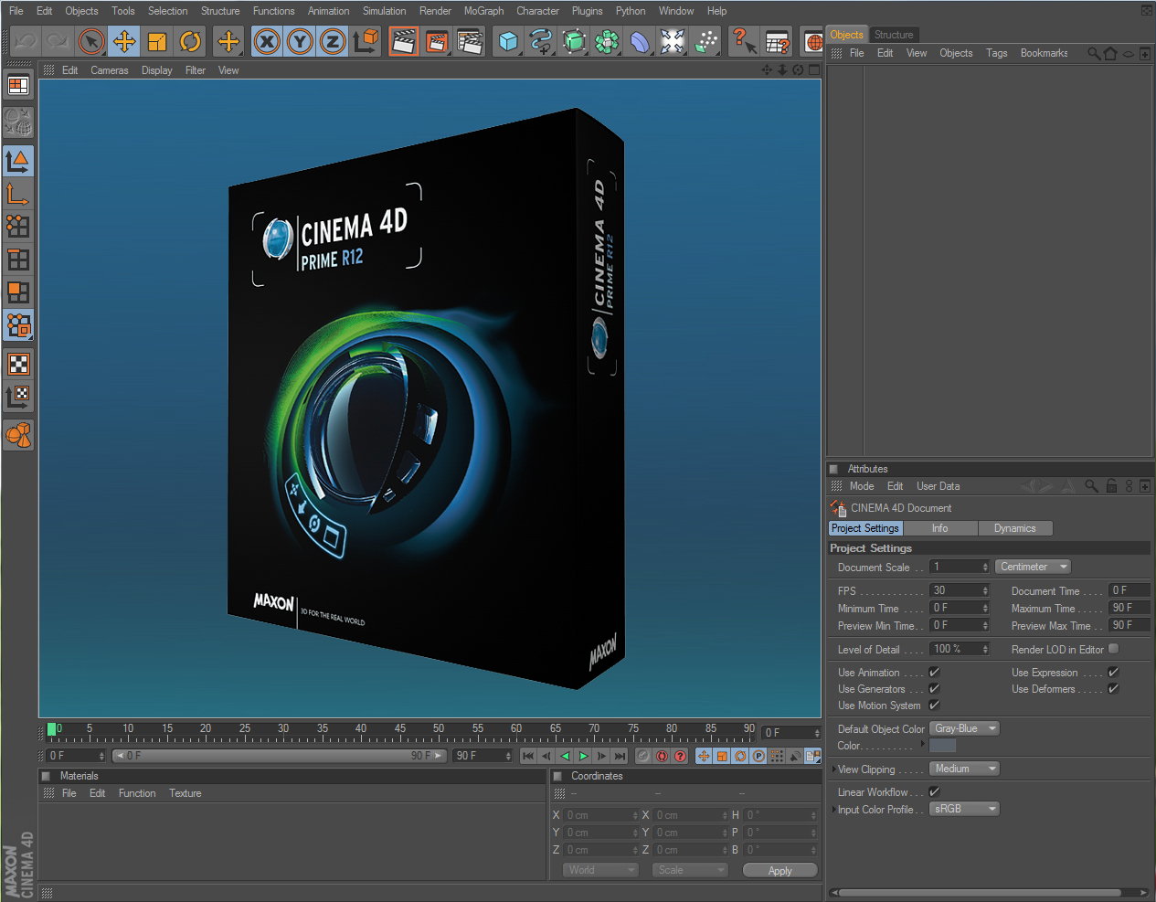Switch to the Info tab in Attributes

click(x=940, y=528)
